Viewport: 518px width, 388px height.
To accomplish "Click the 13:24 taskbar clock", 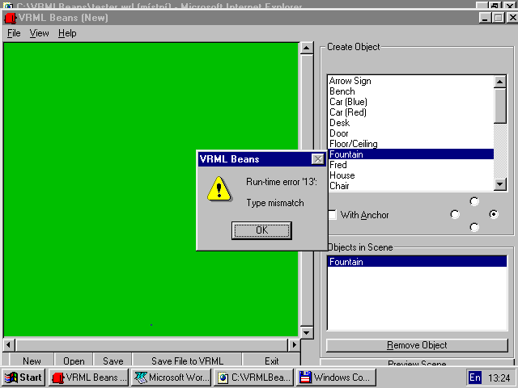I will (499, 377).
